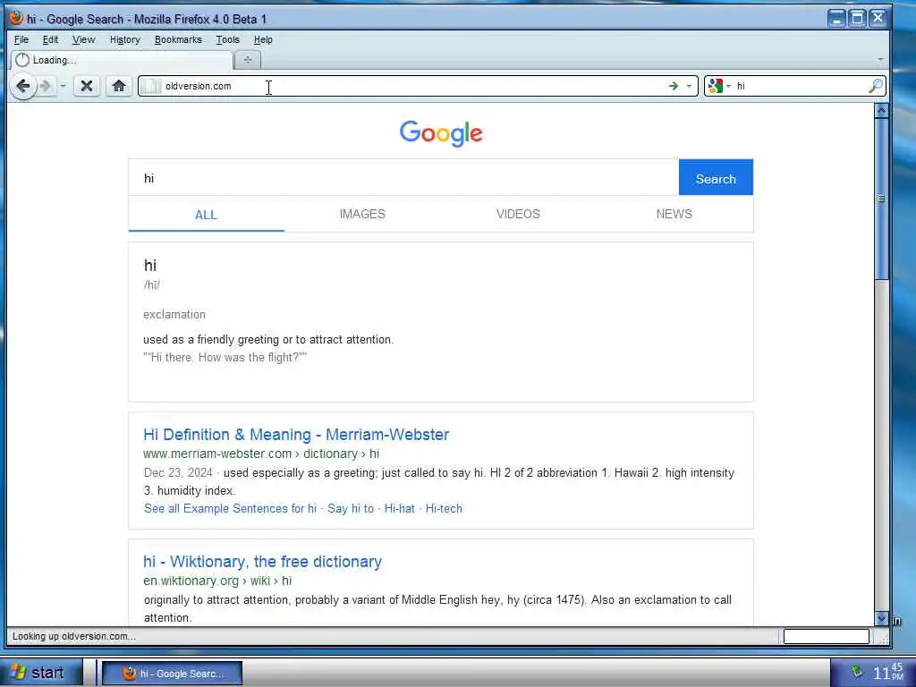Screen dimensions: 916x687
Task: Open the List all tabs dropdown
Action: click(x=880, y=60)
